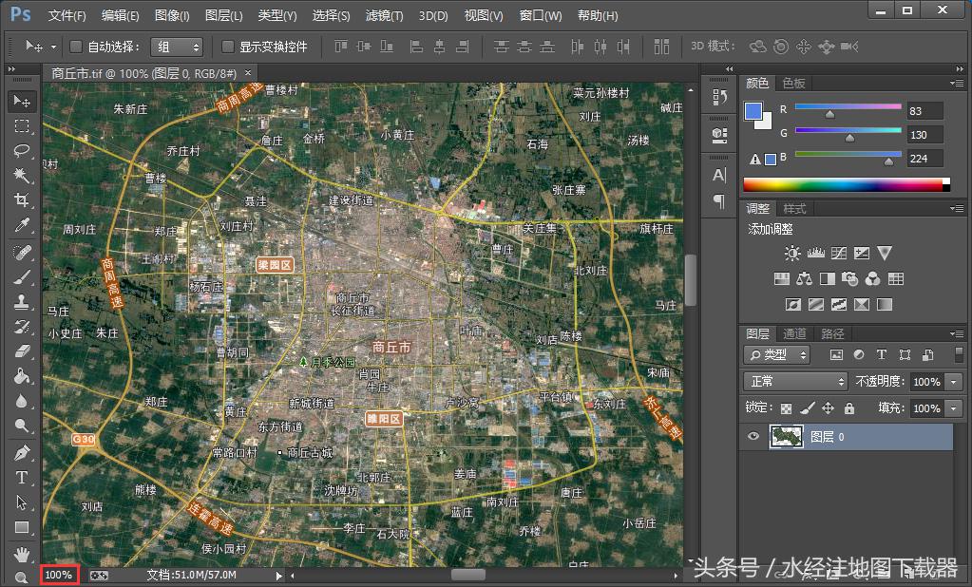Viewport: 972px width, 587px height.
Task: Open the 组 auto-select dropdown
Action: click(178, 47)
